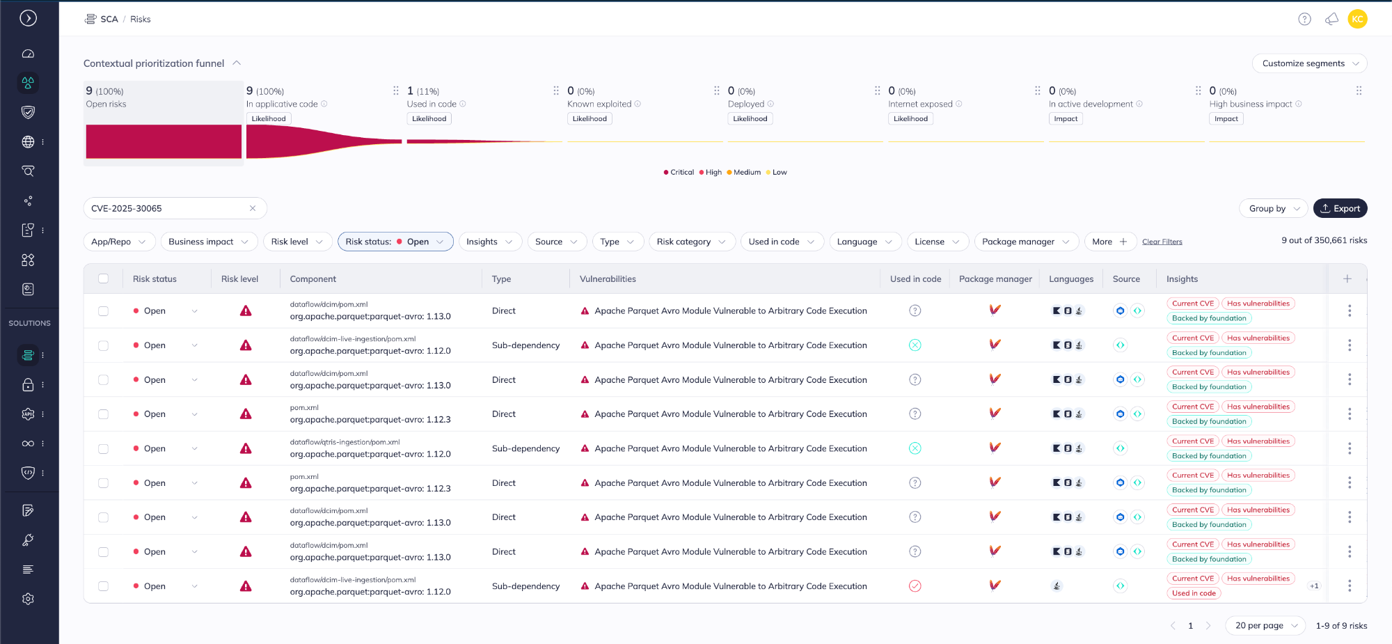Click page 1 in pagination
This screenshot has height=644, width=1392.
[x=1190, y=625]
